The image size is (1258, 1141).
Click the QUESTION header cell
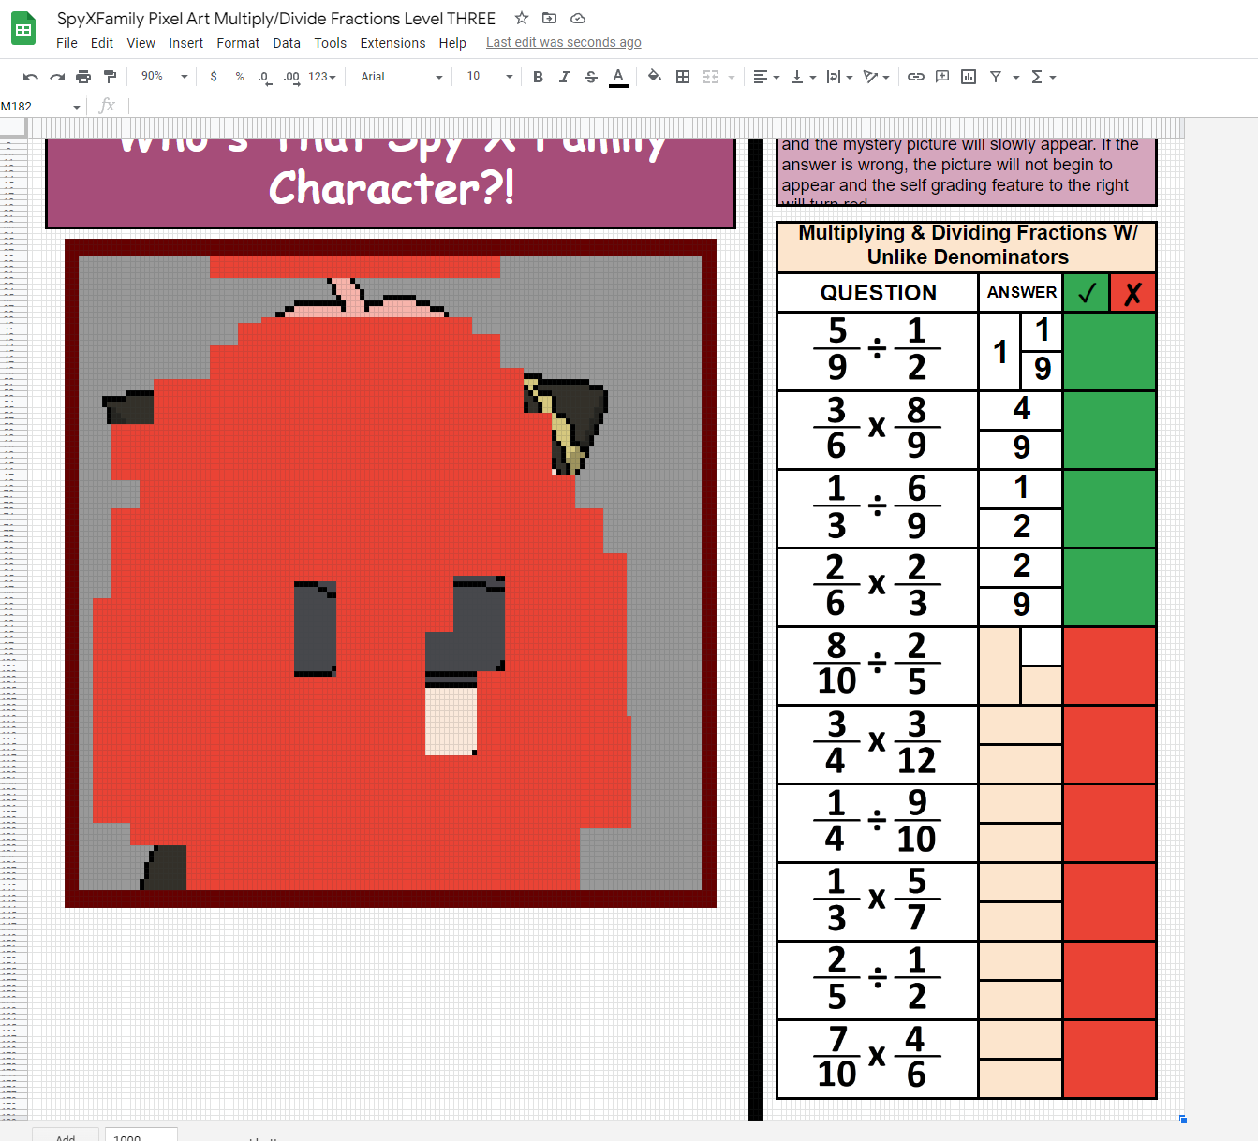(x=878, y=293)
